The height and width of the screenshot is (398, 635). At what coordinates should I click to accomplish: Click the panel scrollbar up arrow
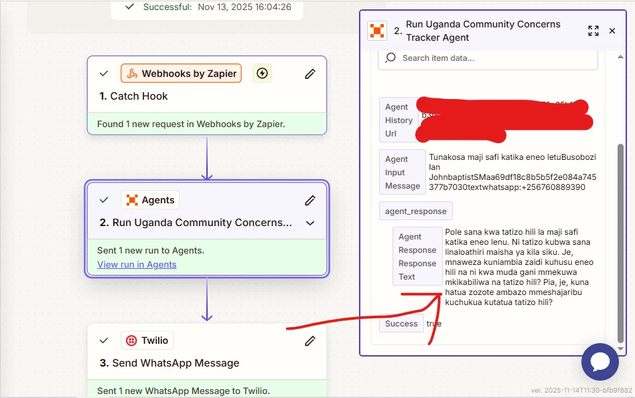(x=620, y=57)
